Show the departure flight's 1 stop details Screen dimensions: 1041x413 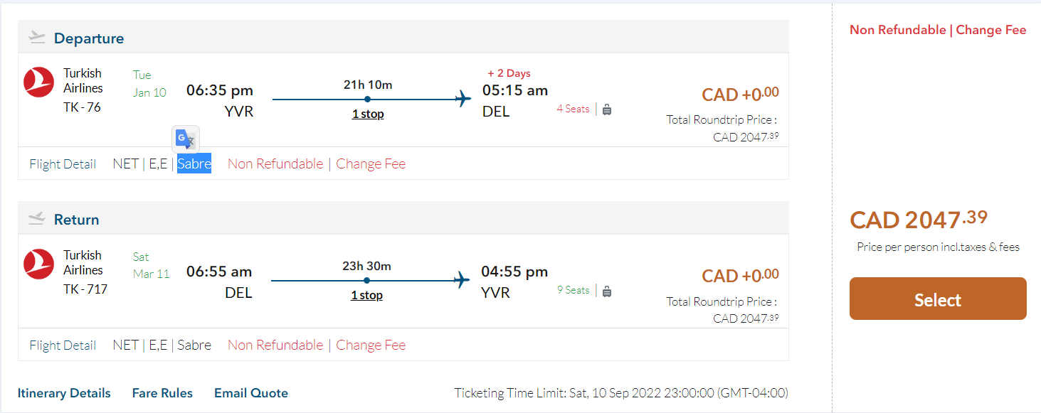click(368, 114)
